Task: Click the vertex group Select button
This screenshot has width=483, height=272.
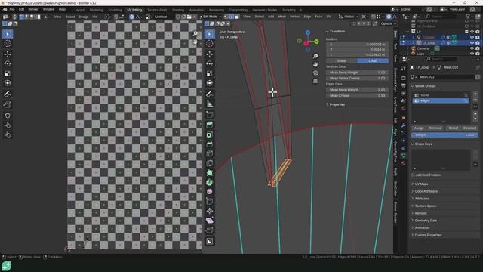Action: coord(453,128)
